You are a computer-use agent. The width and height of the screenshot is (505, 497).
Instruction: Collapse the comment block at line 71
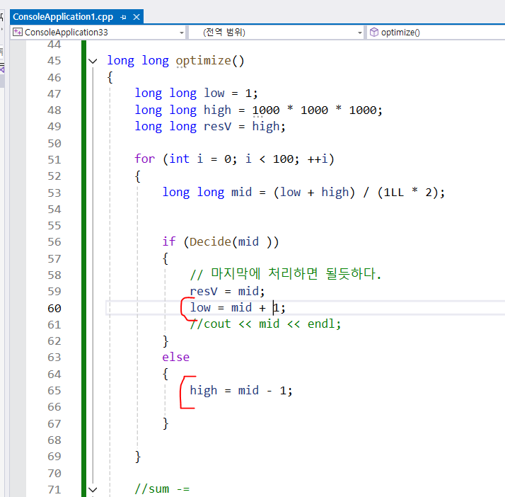(93, 490)
